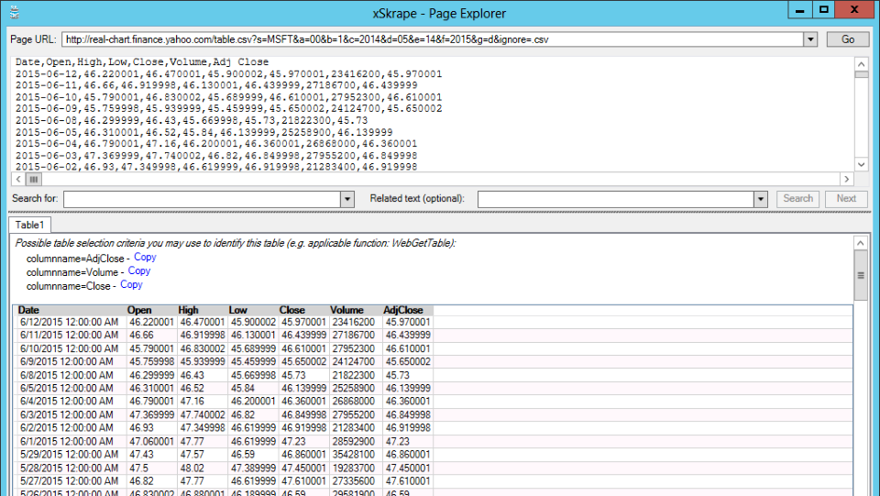Open the Search for dropdown arrow
The image size is (880, 496).
(x=347, y=199)
